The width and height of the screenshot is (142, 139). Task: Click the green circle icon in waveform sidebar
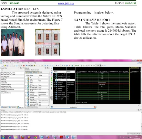click(52, 78)
